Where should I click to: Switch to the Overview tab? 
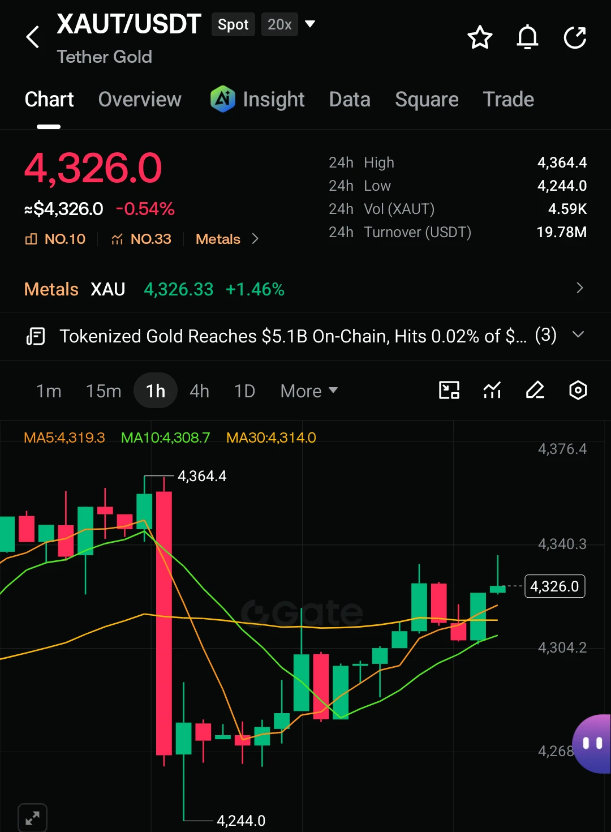[140, 100]
